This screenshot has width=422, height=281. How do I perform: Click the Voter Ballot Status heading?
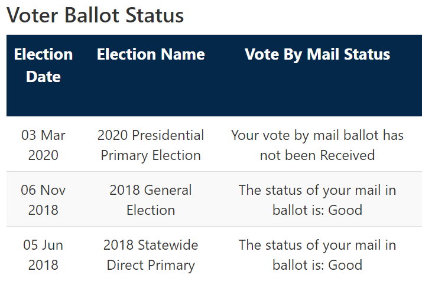coord(95,15)
